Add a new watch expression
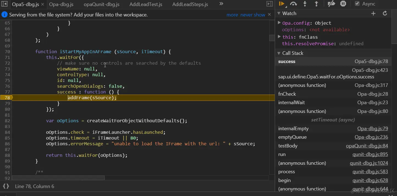This screenshot has width=397, height=196. pyautogui.click(x=373, y=13)
